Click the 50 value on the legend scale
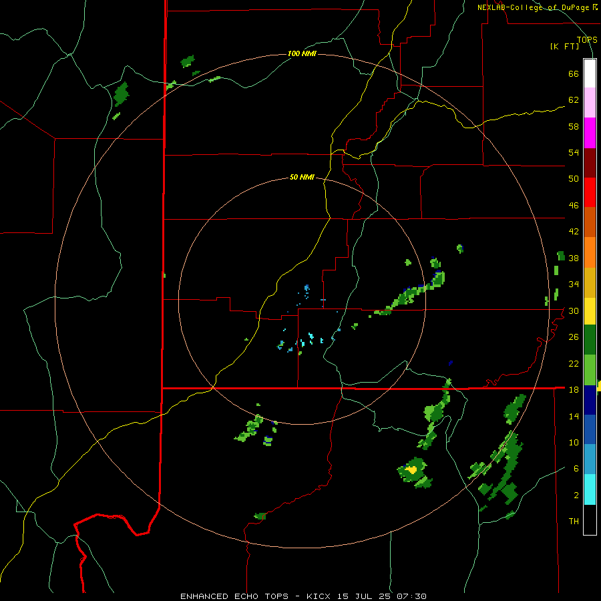 click(574, 179)
